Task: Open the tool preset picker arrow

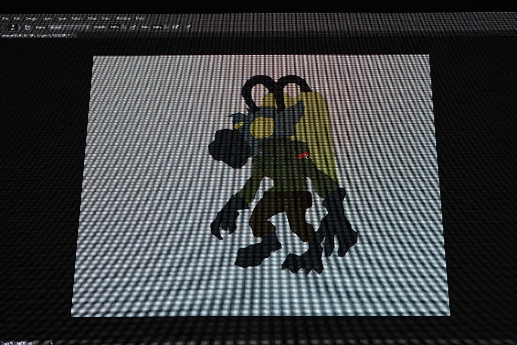Action: tap(3, 28)
